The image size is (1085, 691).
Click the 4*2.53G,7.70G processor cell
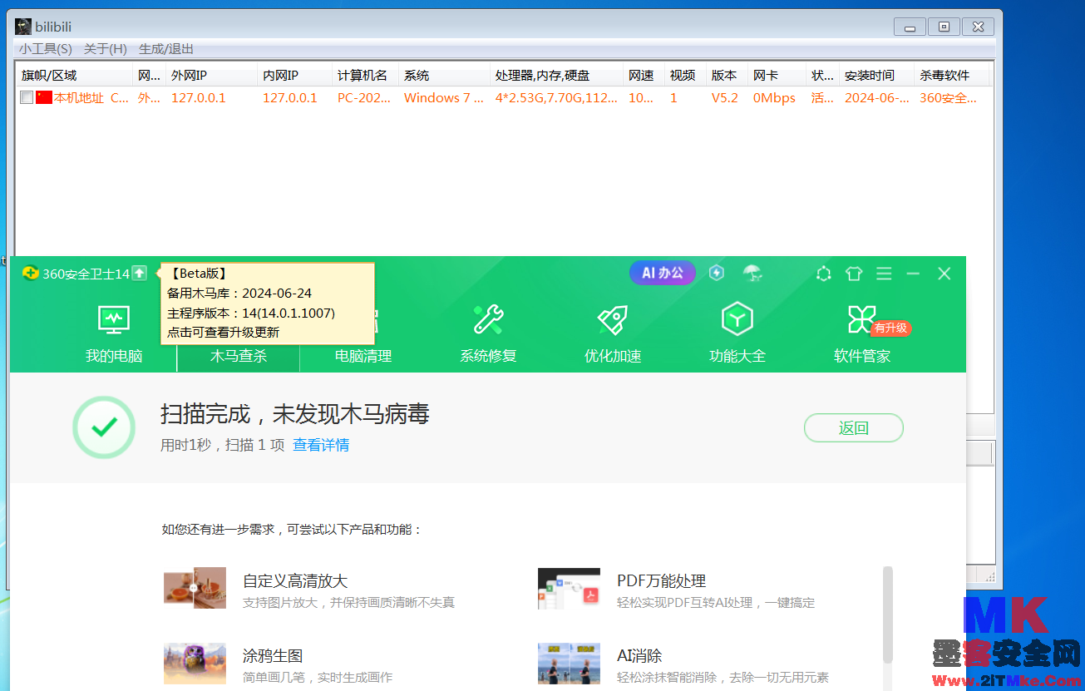tap(556, 98)
